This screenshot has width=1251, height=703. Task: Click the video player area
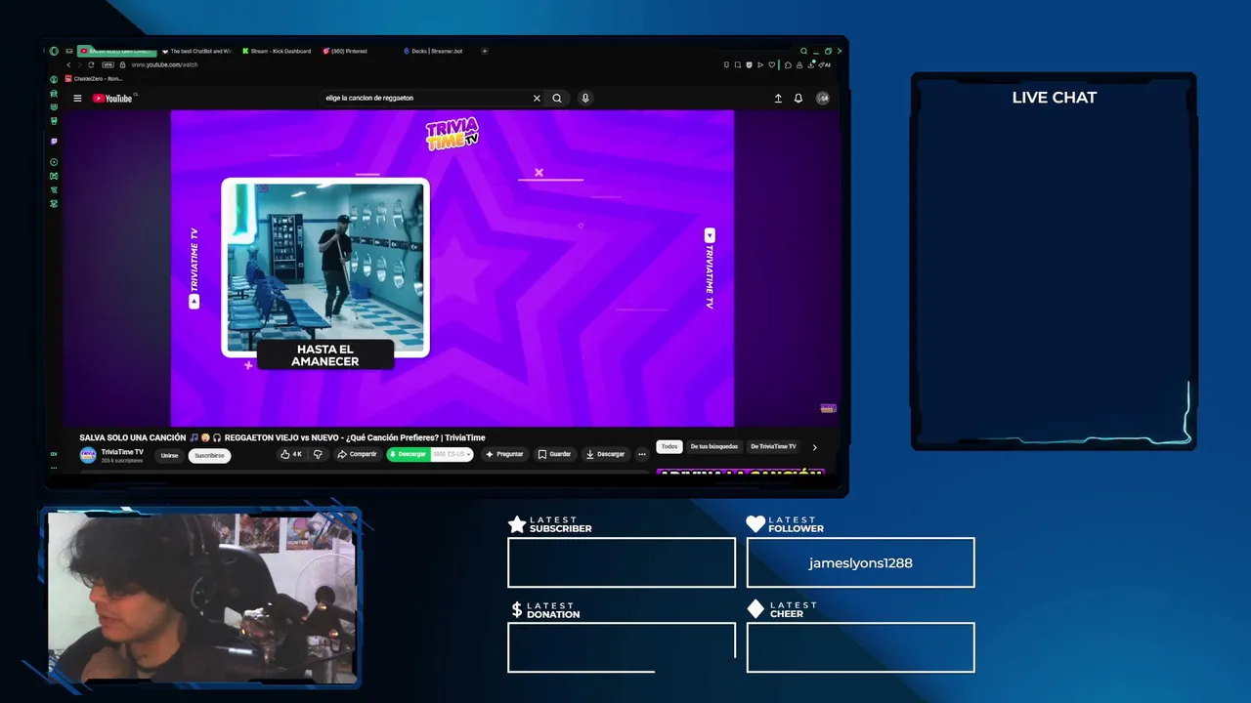click(x=452, y=269)
